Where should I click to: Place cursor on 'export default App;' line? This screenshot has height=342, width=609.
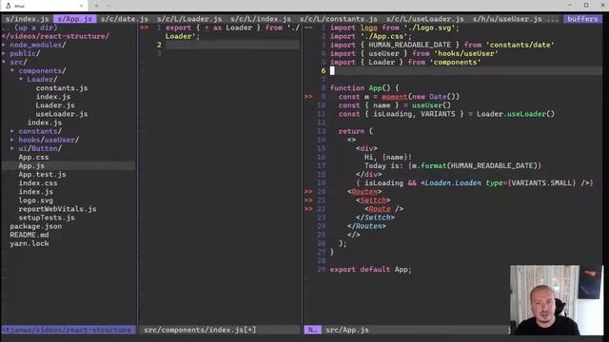point(370,270)
